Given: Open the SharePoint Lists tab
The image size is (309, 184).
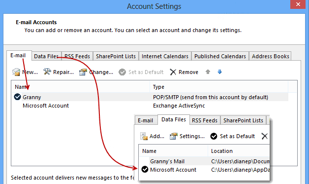Looking at the screenshot, I should tap(116, 56).
